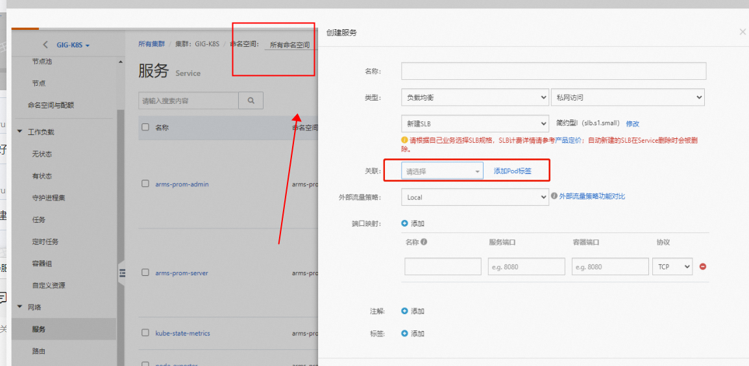Viewport: 749px width, 366px height.
Task: Tick the arms-prom-server checkbox
Action: [x=145, y=273]
